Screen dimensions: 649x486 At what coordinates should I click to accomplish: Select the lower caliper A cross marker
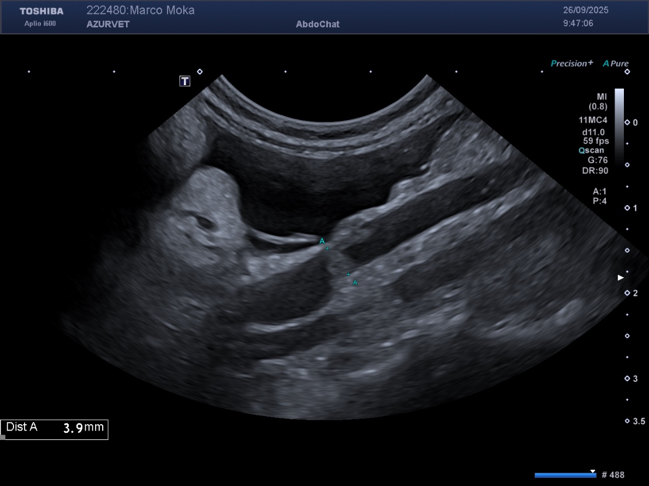pyautogui.click(x=348, y=274)
